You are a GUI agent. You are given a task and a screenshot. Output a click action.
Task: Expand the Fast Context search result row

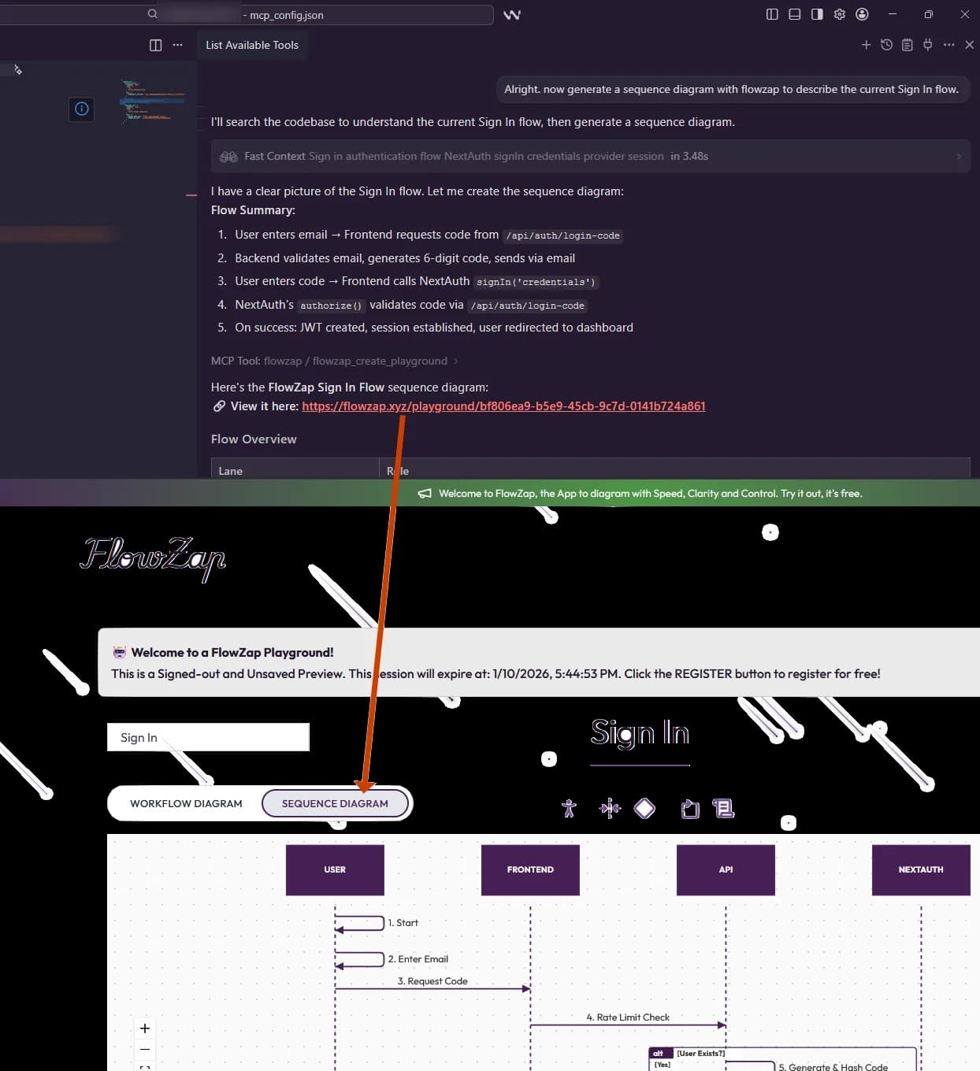(590, 156)
